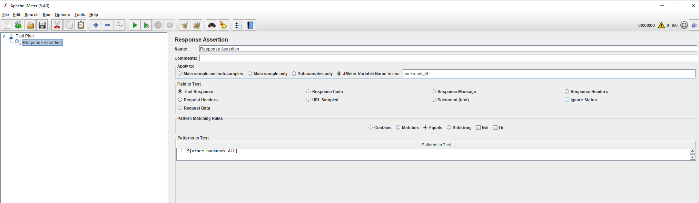
Task: Click pattern table scrollbar down arrow
Action: (x=692, y=157)
